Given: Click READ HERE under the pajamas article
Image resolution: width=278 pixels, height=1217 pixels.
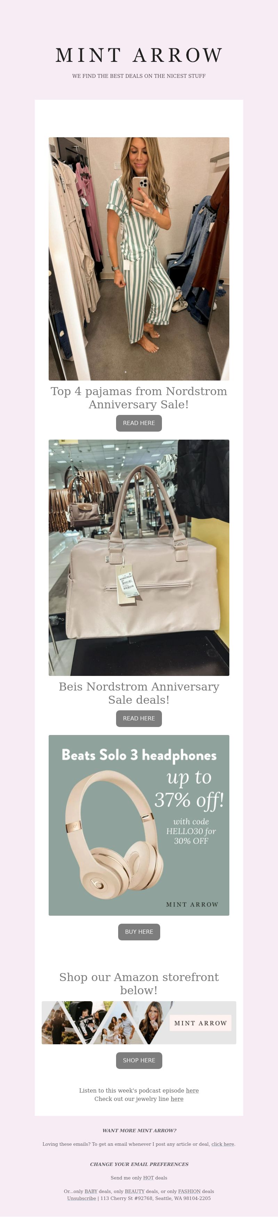Looking at the screenshot, I should click(139, 423).
